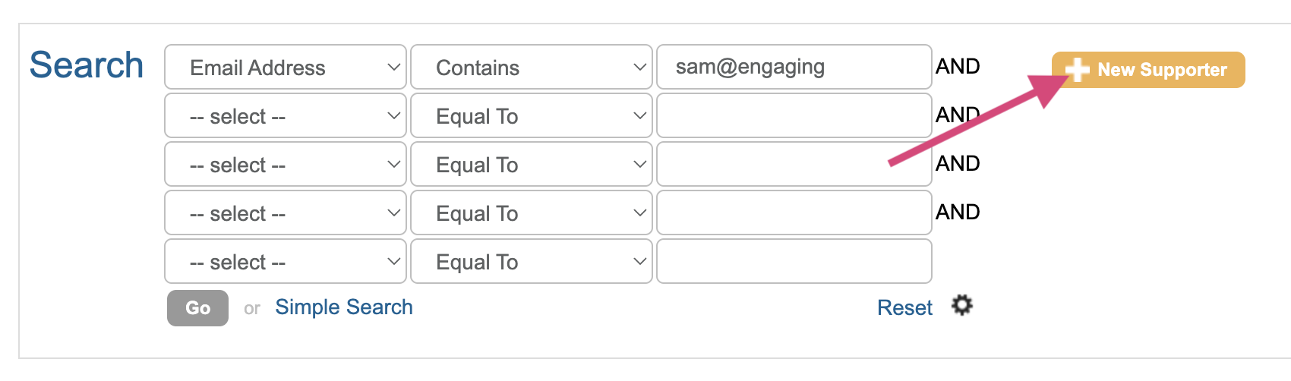Screen dimensions: 1291x381
Task: Click the search settings gear icon
Action: (962, 306)
